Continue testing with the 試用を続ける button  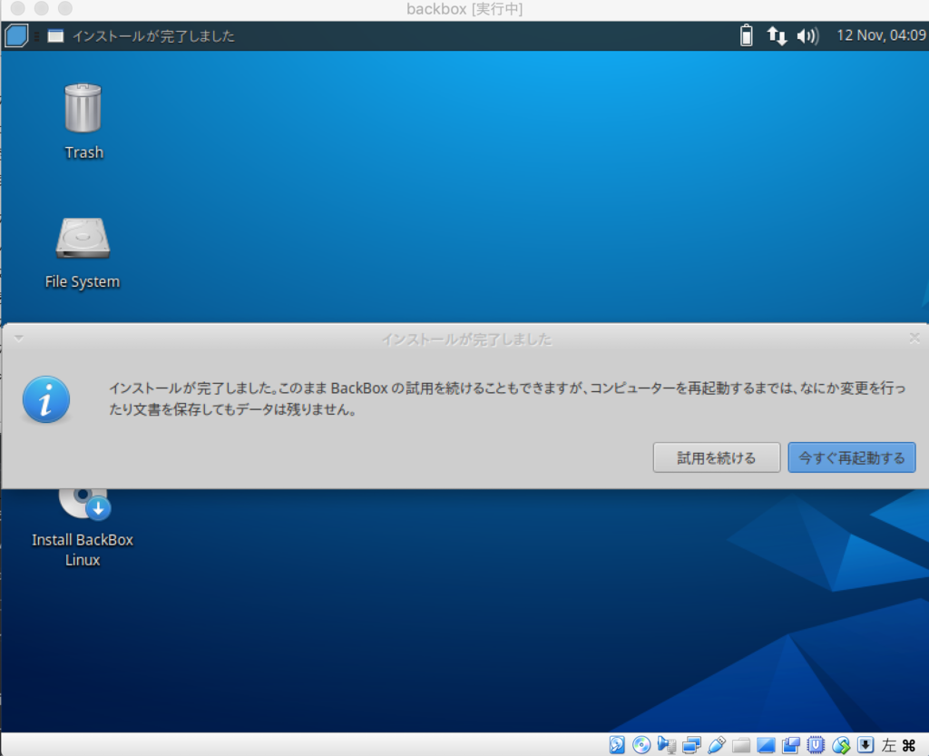tap(717, 457)
